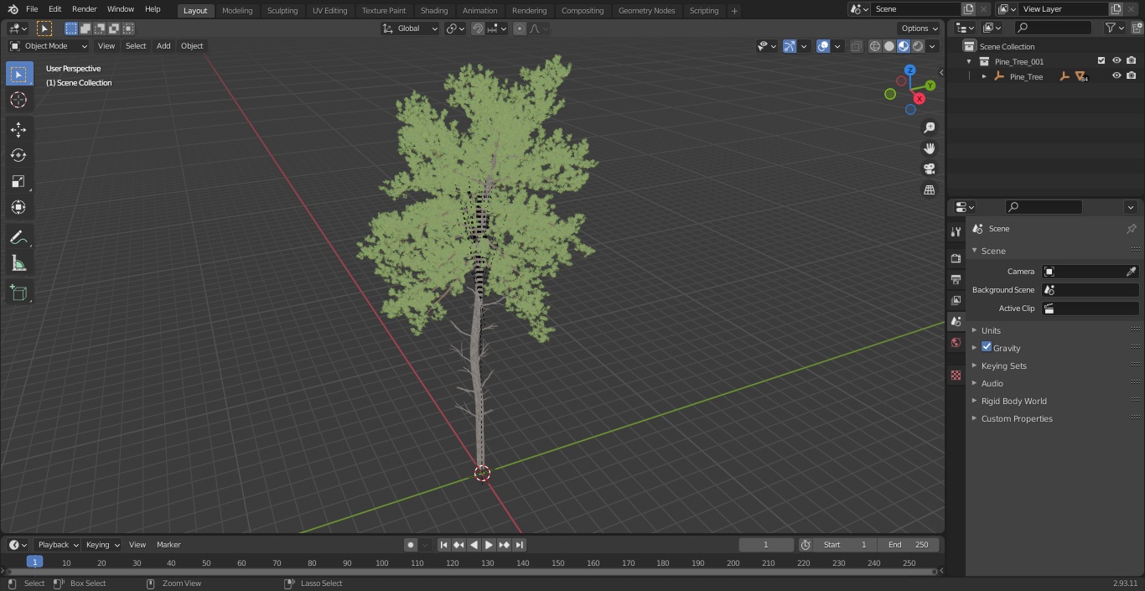The height and width of the screenshot is (591, 1145).
Task: Open the Texture properties tab
Action: click(956, 375)
